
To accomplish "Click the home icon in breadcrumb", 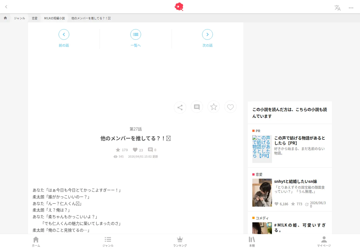I will (5, 18).
